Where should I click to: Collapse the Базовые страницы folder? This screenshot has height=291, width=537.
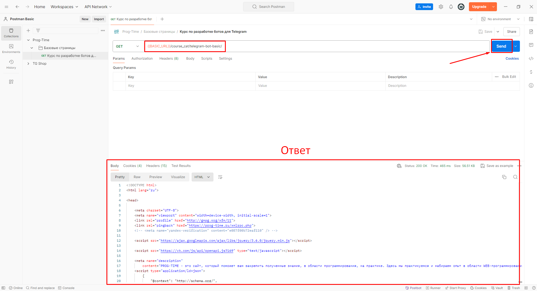coord(32,48)
